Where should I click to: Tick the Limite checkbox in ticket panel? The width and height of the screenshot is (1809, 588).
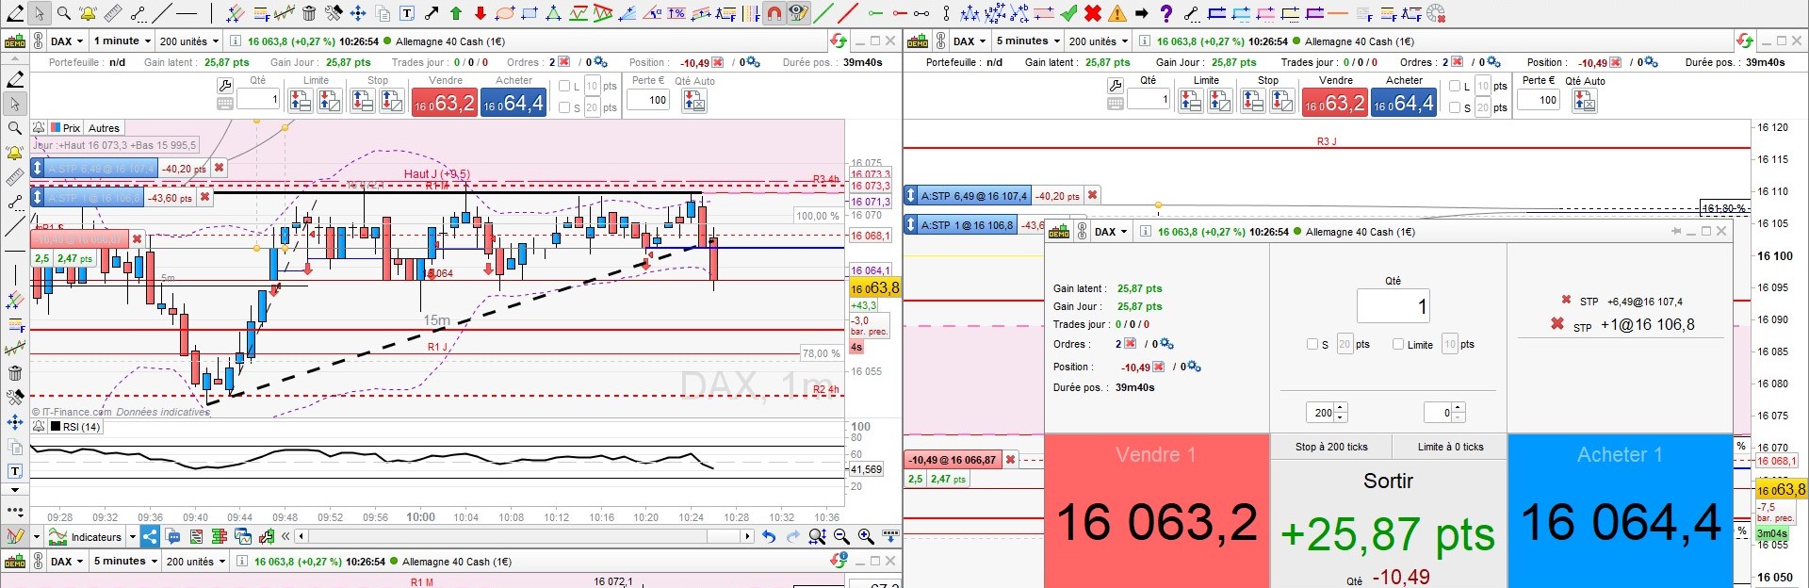click(1398, 344)
